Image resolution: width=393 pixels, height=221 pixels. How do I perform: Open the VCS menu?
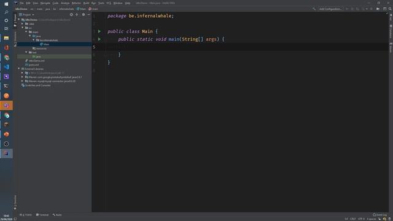[x=109, y=3]
